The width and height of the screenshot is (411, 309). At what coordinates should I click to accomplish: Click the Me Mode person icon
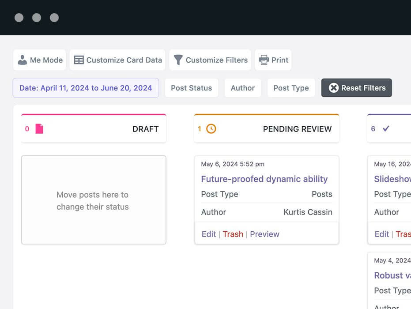[x=22, y=60]
